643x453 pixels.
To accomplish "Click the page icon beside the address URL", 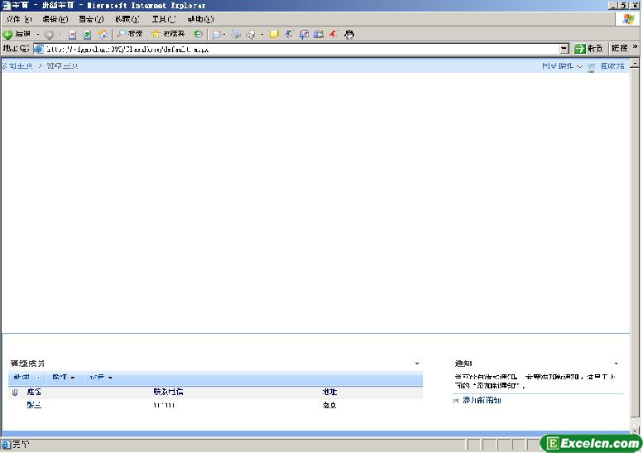I will point(39,49).
